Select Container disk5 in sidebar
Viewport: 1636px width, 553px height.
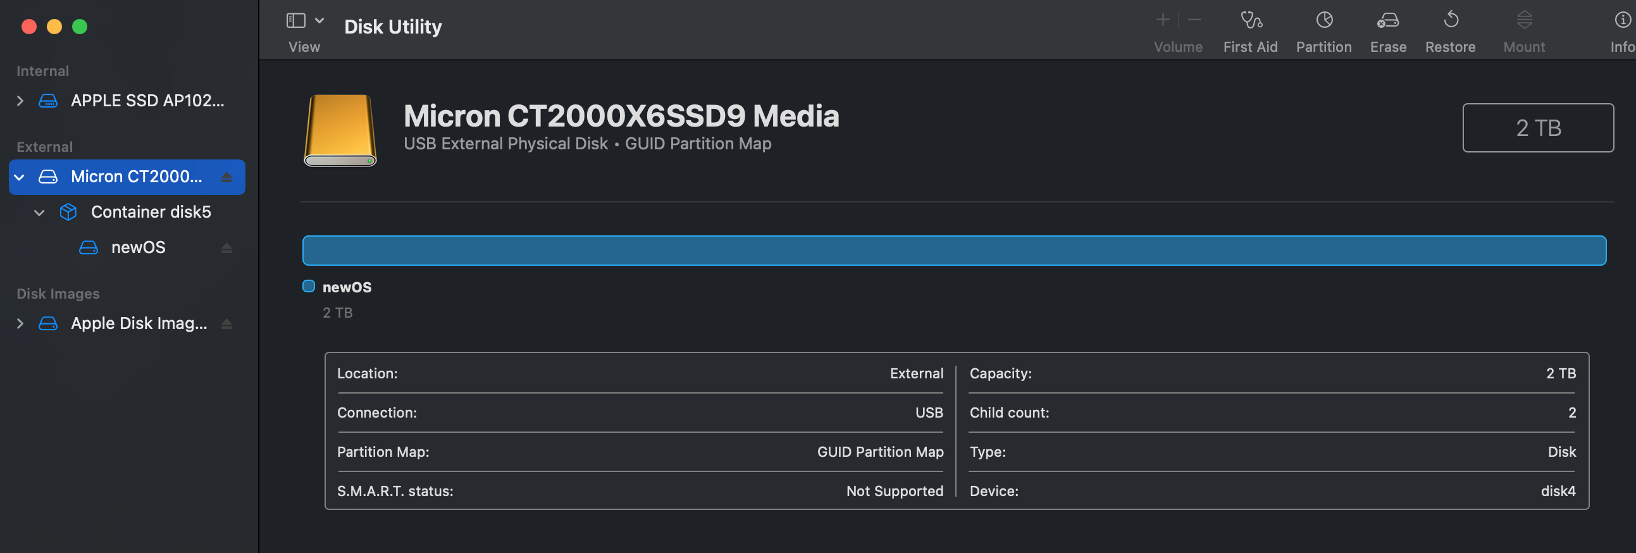click(x=151, y=212)
